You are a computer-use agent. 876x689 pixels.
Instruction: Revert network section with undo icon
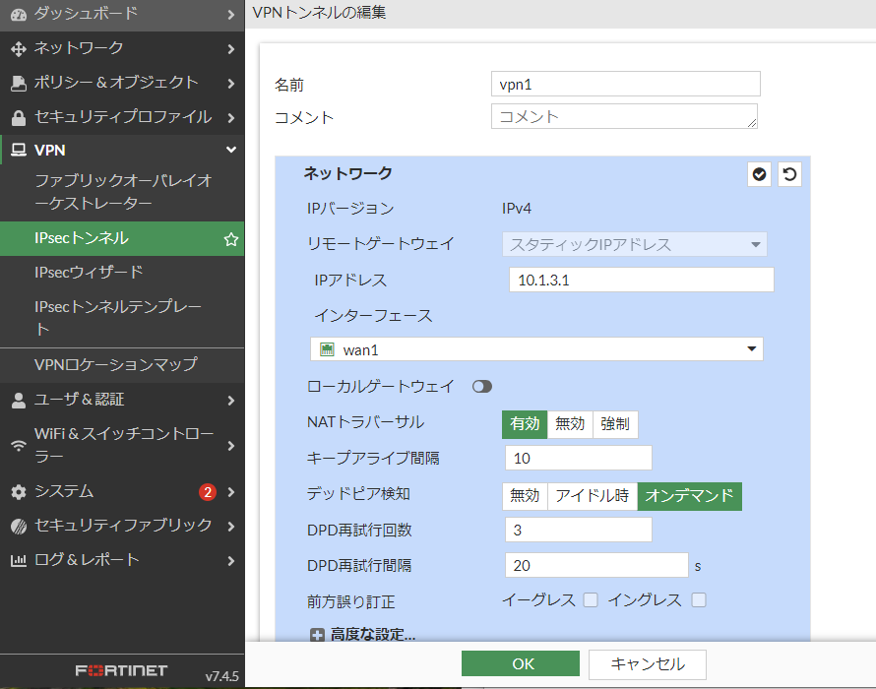(789, 174)
